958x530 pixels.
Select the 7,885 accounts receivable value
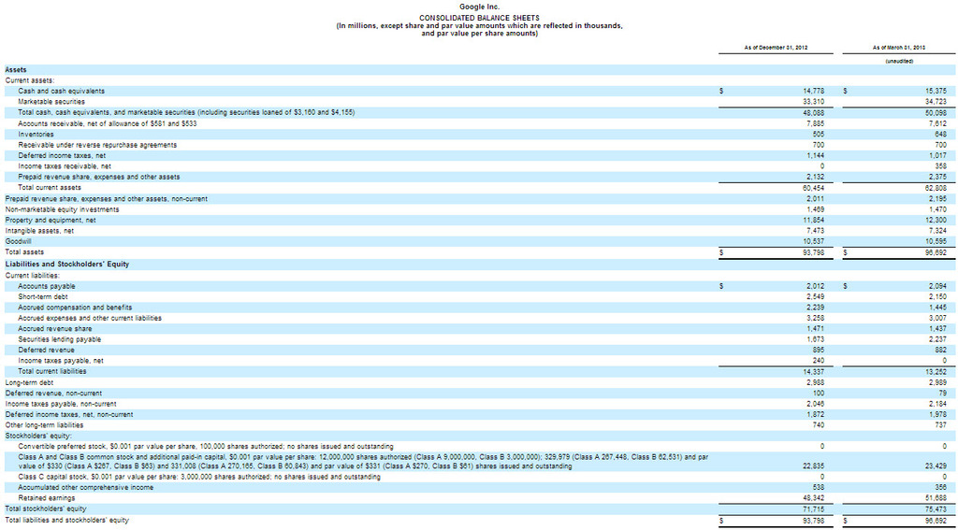tap(816, 123)
